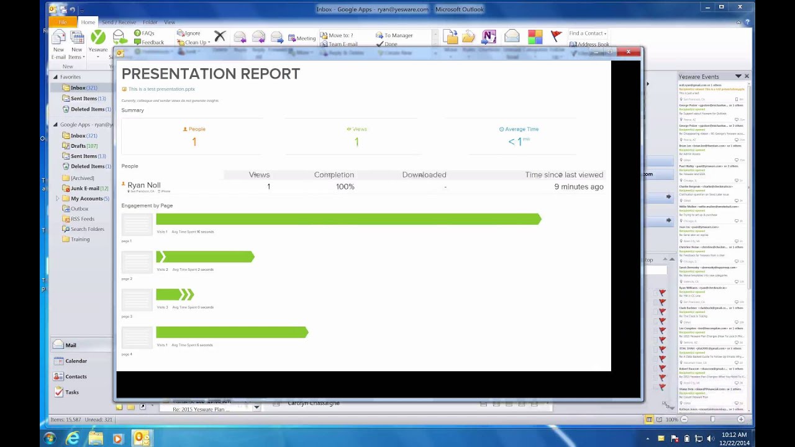Switch to the Home ribbon tab
The height and width of the screenshot is (447, 795).
pyautogui.click(x=88, y=22)
